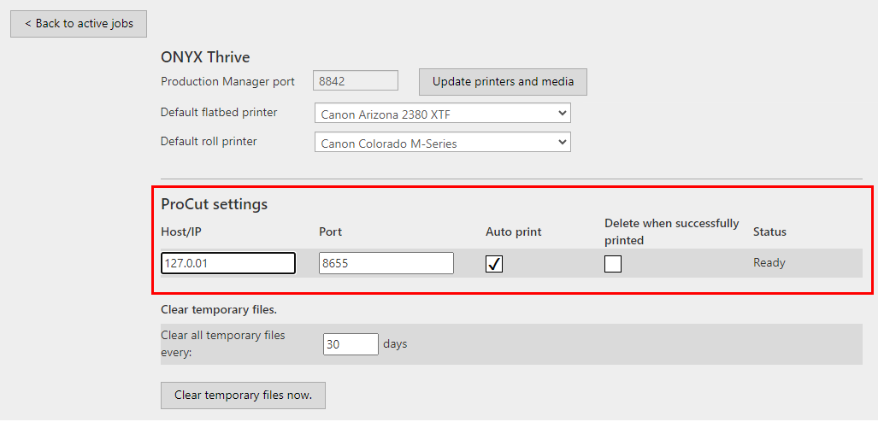The height and width of the screenshot is (422, 878).
Task: Click the Production Manager port field
Action: (x=356, y=81)
